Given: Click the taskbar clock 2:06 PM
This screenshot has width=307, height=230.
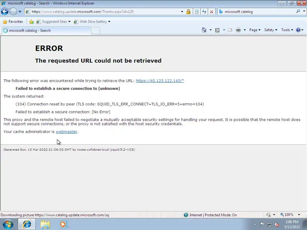Looking at the screenshot, I should coord(292,224).
